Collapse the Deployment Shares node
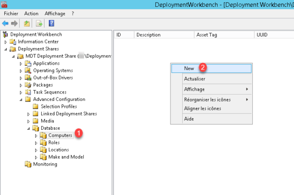294x195 pixels. pos(6,49)
